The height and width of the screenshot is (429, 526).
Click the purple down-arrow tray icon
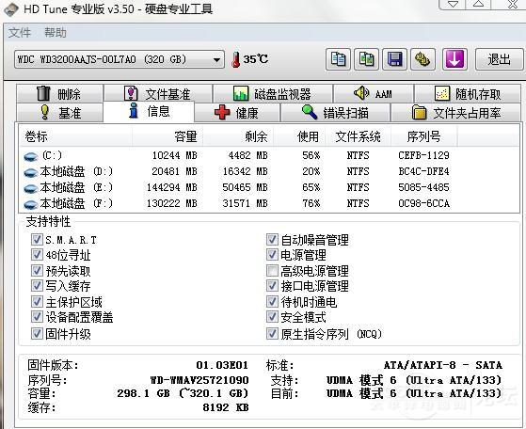coord(454,59)
